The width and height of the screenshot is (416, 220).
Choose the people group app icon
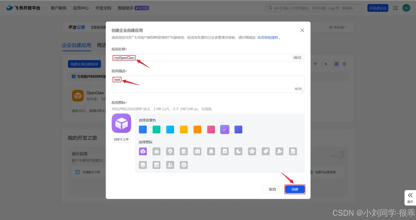[170, 165]
